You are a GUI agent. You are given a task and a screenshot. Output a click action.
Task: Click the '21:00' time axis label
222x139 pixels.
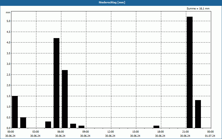185,132
